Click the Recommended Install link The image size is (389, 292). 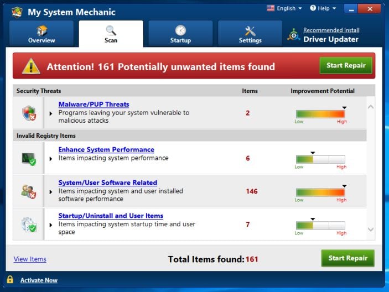[x=331, y=30]
